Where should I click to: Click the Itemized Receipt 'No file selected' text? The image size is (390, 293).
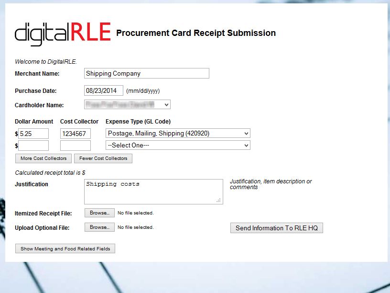(136, 213)
